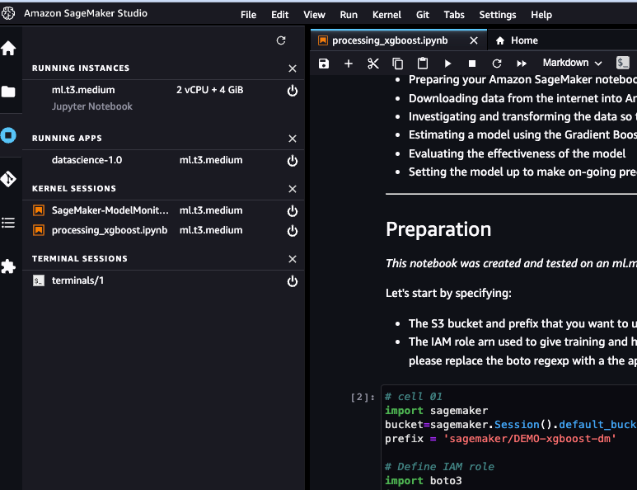Click the code cell labeled cell 01
The height and width of the screenshot is (490, 637).
pyautogui.click(x=509, y=437)
